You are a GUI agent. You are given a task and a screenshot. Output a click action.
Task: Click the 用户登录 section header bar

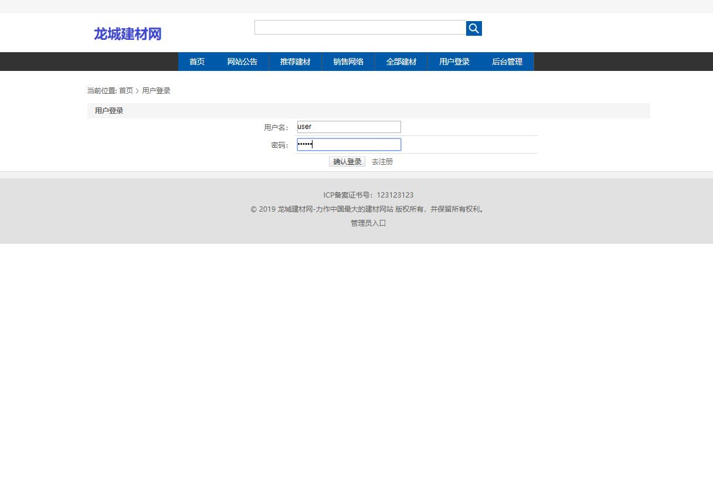pyautogui.click(x=108, y=110)
